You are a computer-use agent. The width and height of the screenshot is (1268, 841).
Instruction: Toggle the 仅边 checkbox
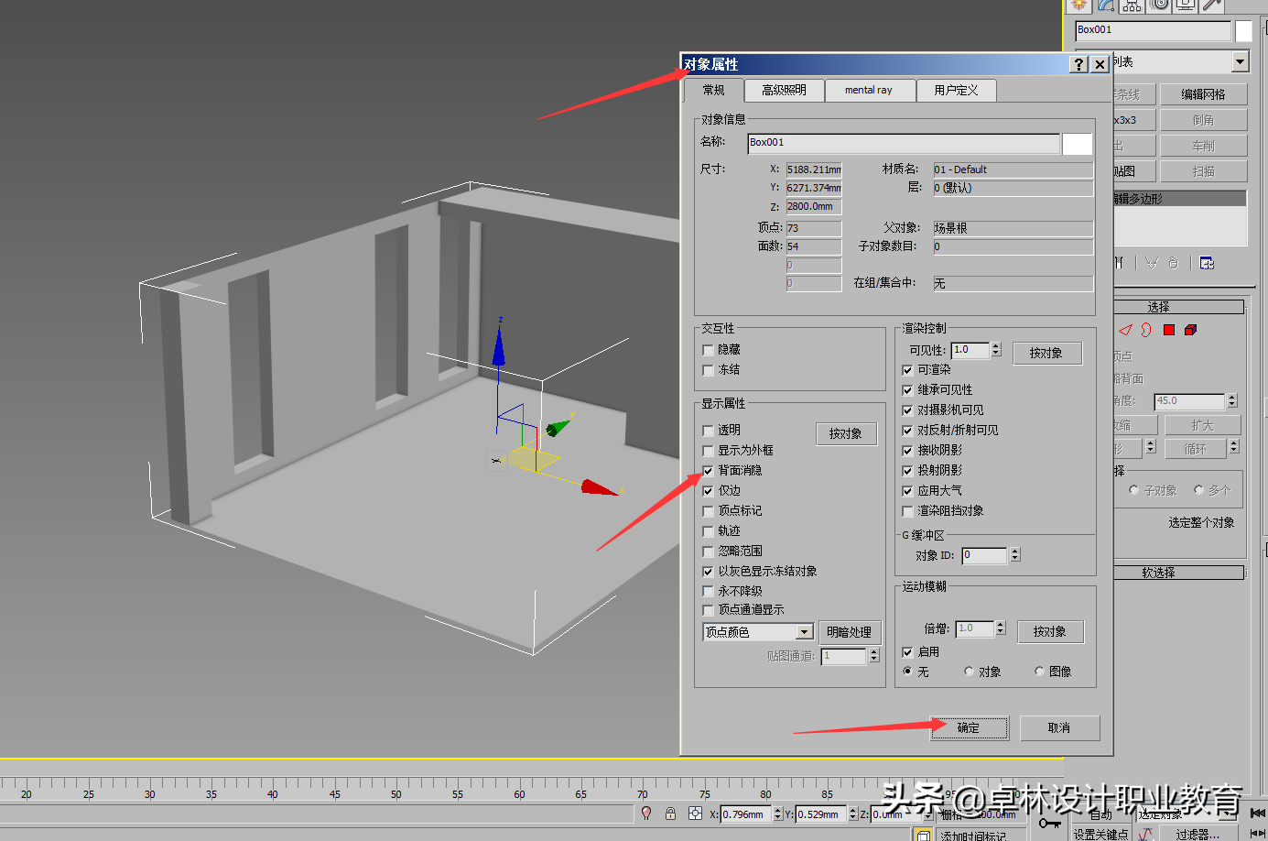[708, 491]
